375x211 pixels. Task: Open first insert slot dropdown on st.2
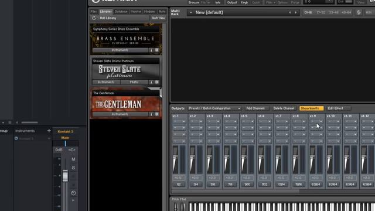[196, 121]
